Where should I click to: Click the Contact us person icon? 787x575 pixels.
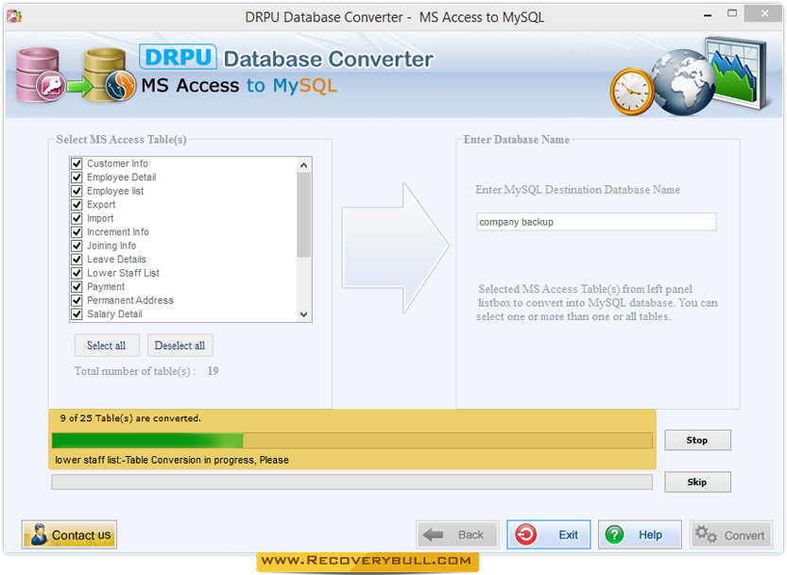click(x=38, y=534)
